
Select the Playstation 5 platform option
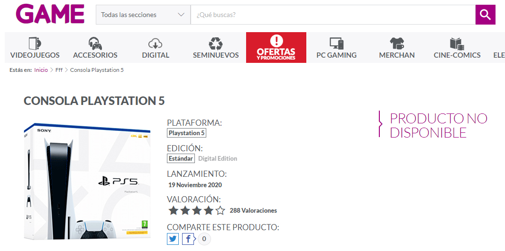click(186, 133)
